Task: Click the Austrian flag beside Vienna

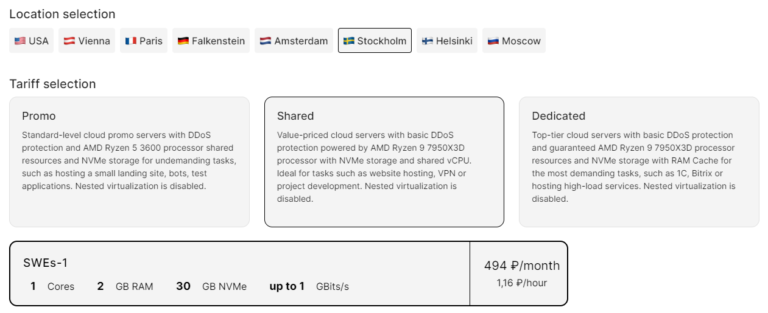Action: 69,41
